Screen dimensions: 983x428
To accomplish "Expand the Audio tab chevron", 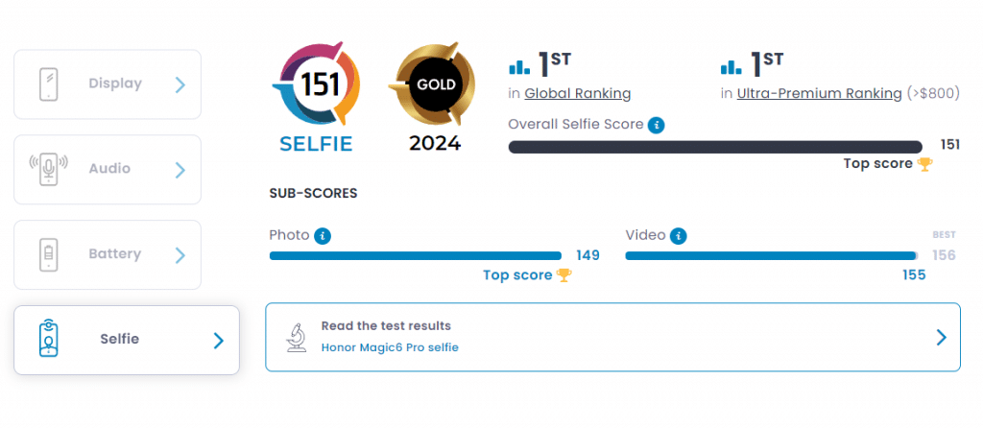I will (x=180, y=170).
